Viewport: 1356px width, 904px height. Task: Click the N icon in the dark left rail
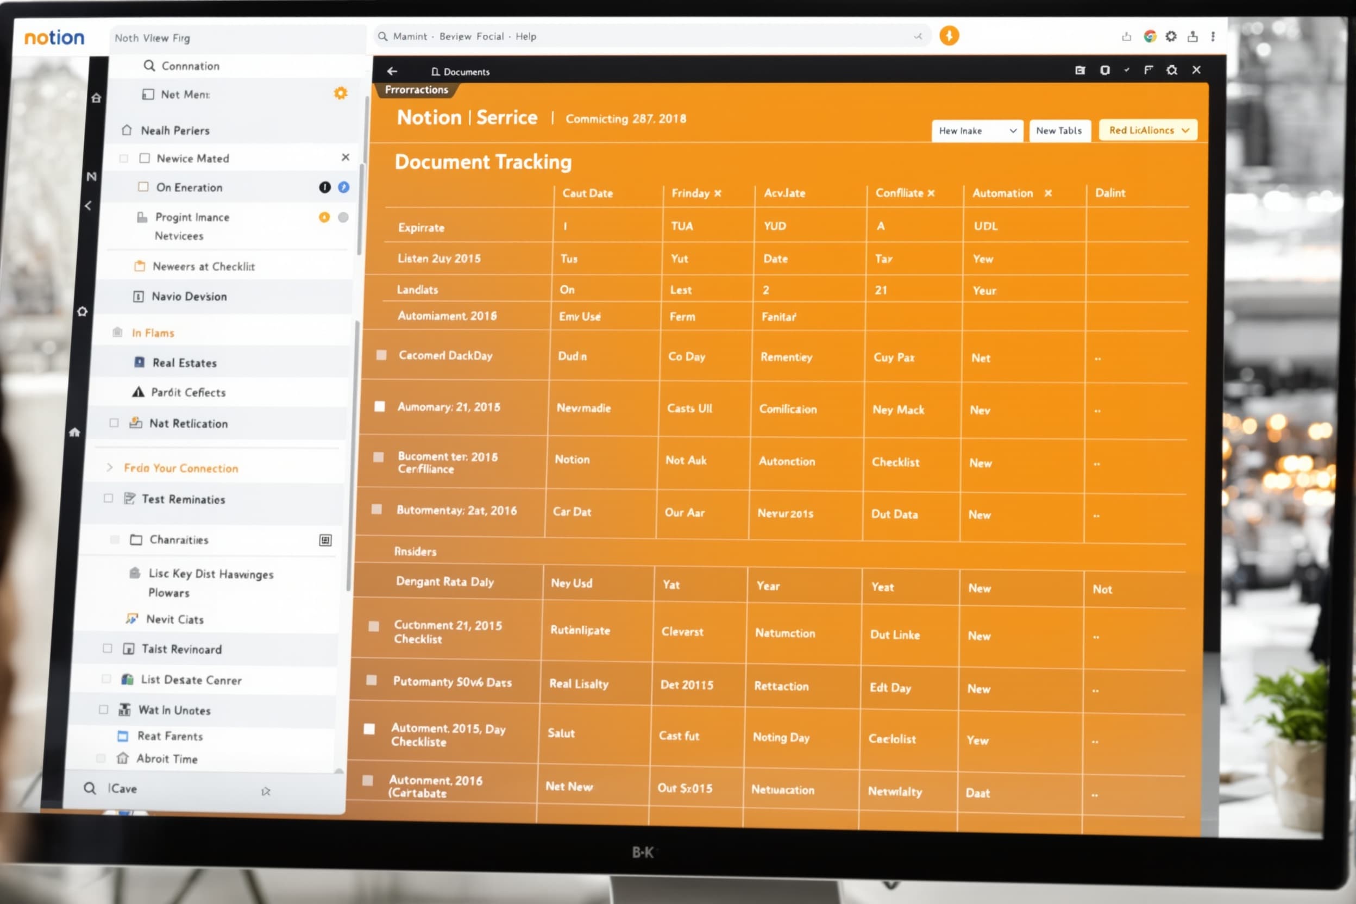(91, 177)
